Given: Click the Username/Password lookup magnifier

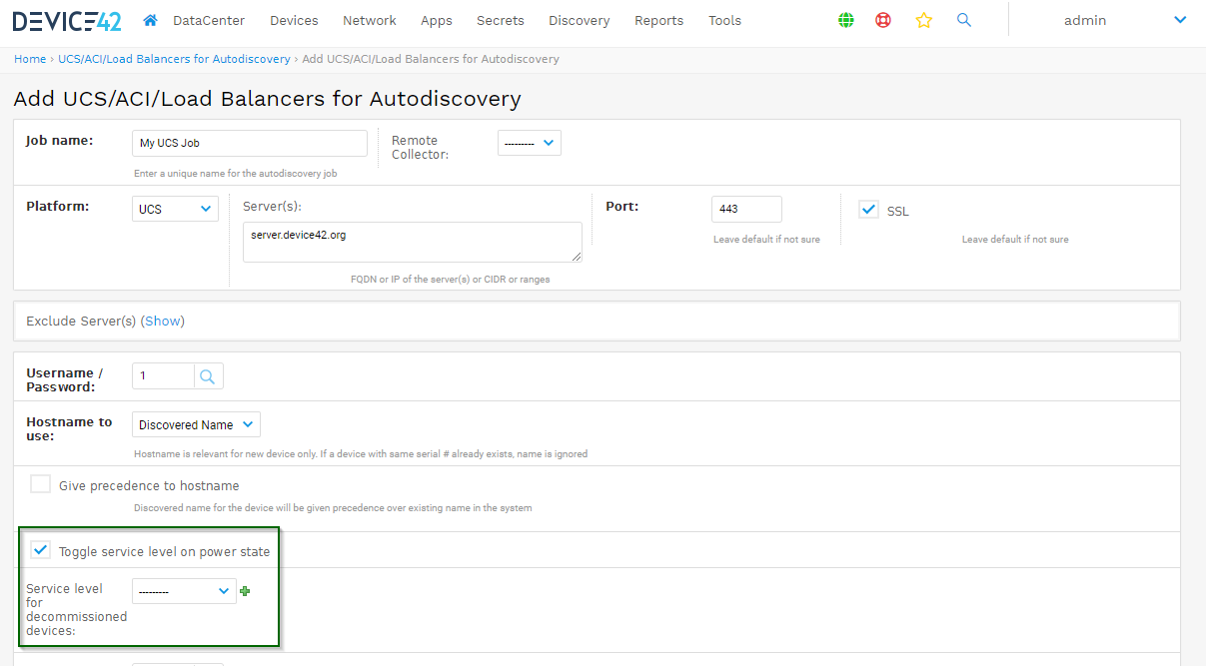Looking at the screenshot, I should (208, 376).
